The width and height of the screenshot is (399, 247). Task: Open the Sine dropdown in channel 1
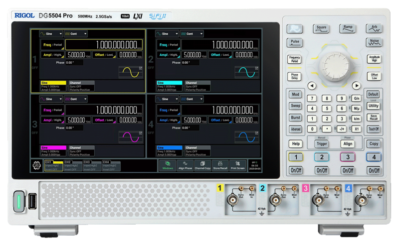pos(51,34)
